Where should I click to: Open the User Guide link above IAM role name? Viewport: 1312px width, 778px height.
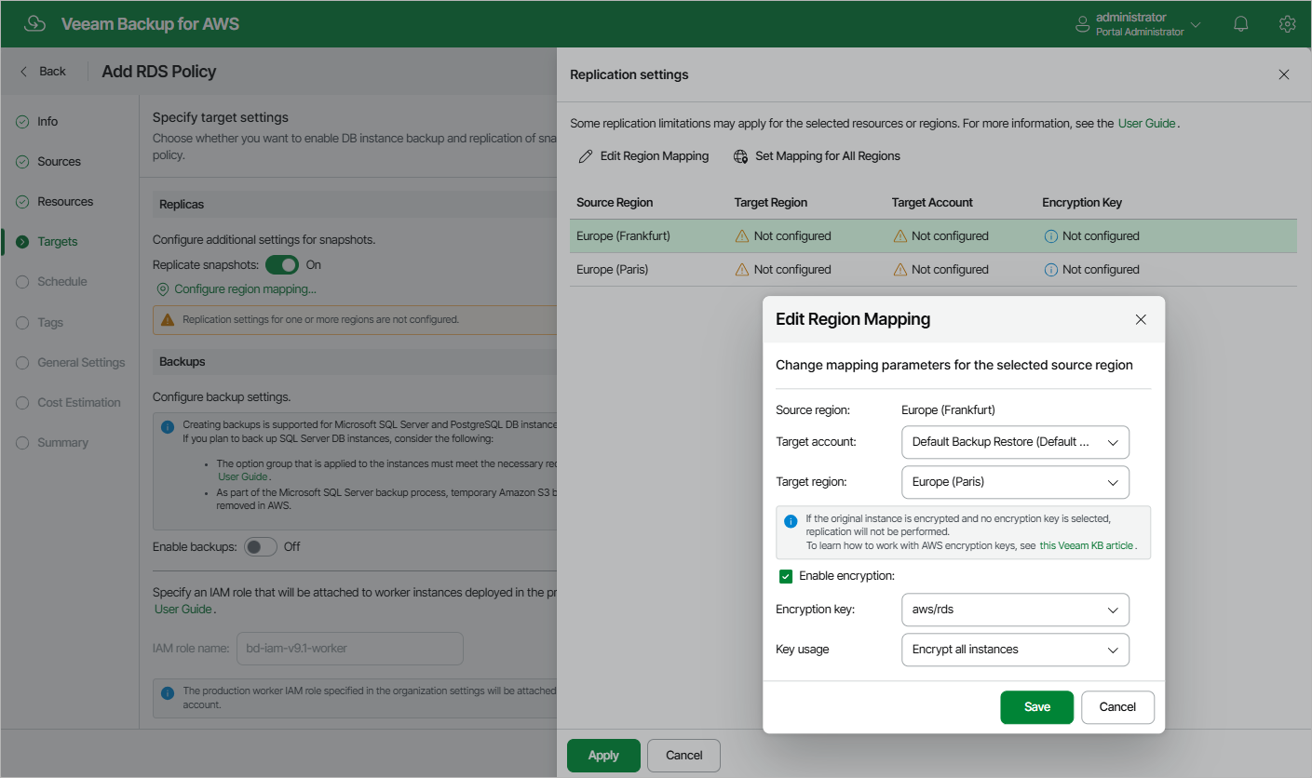pyautogui.click(x=183, y=610)
